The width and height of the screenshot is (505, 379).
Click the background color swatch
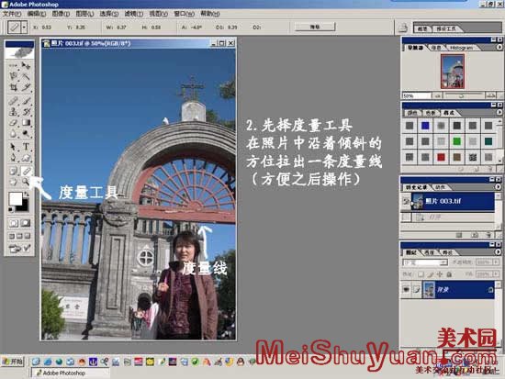click(x=23, y=206)
